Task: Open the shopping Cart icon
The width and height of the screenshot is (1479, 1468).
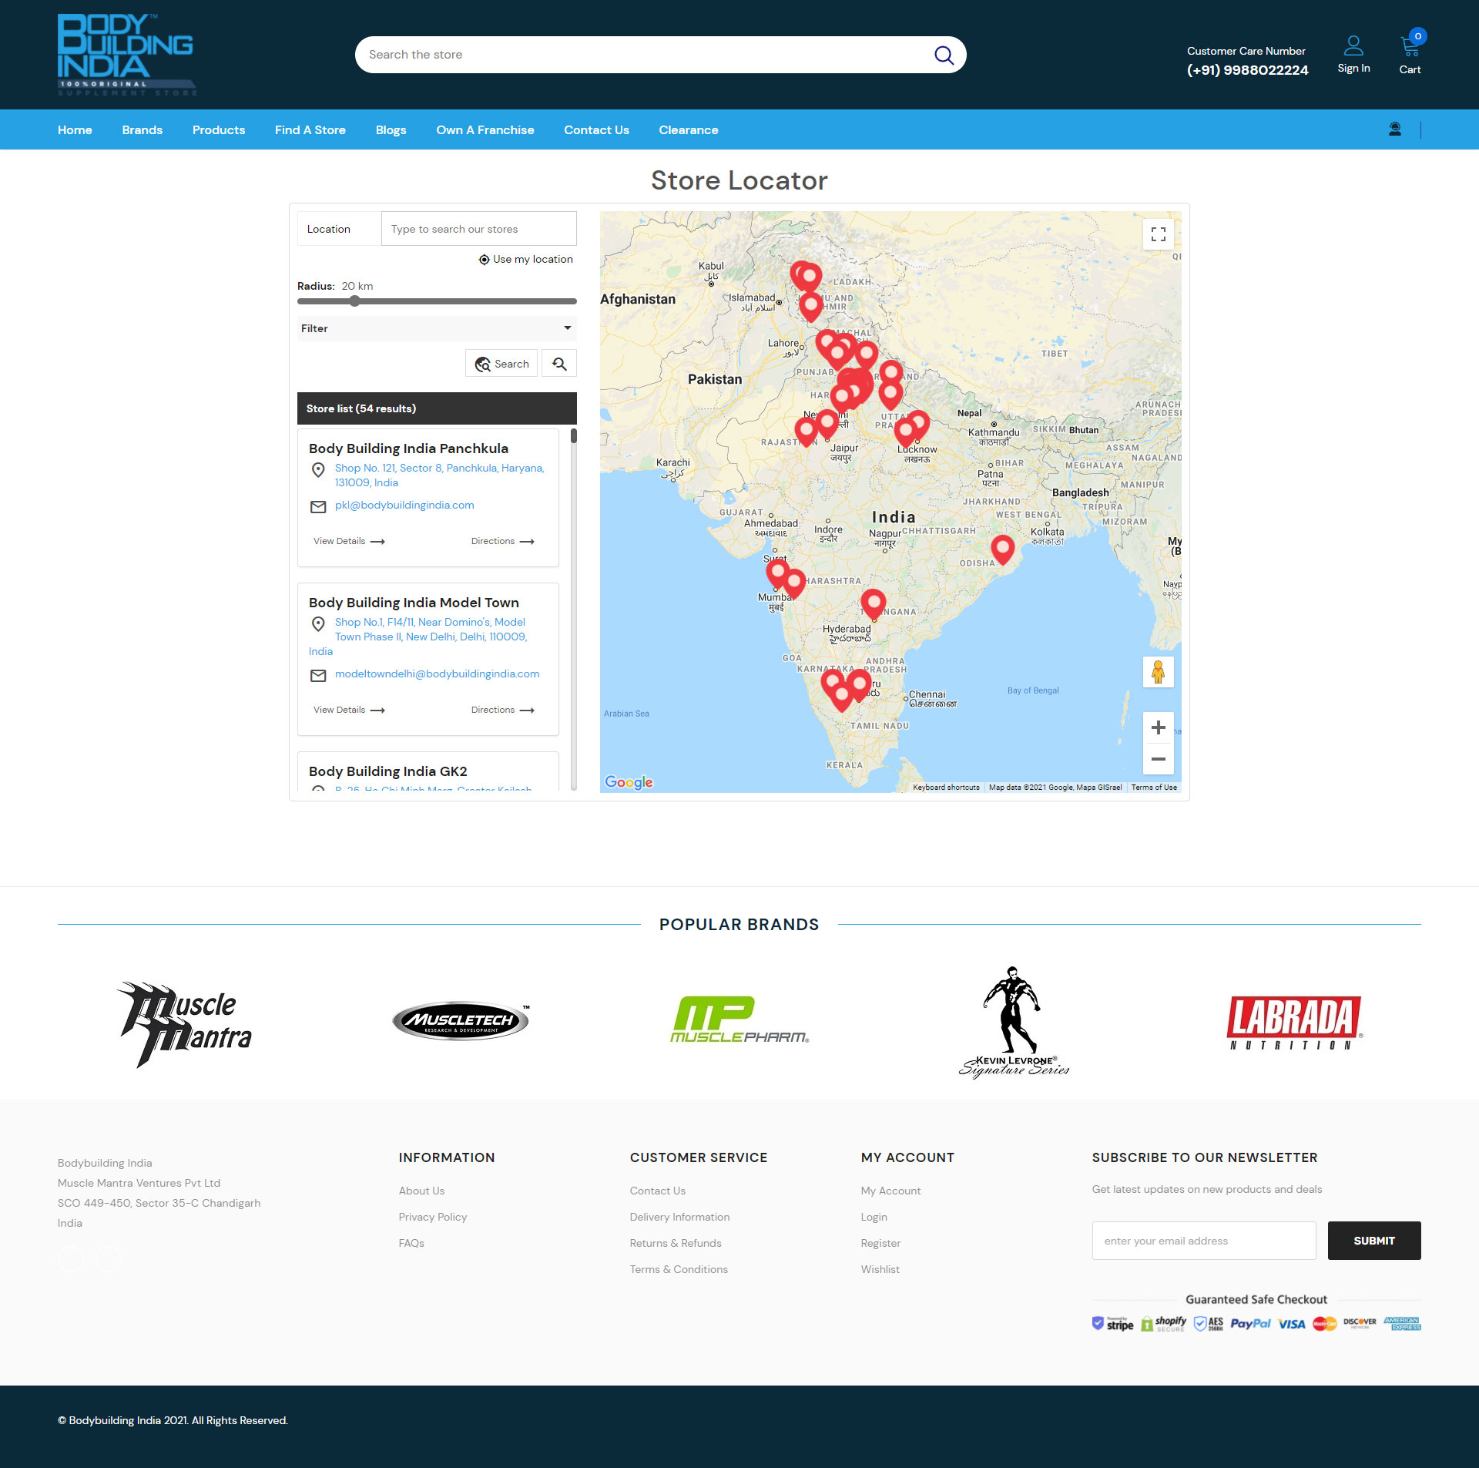Action: (x=1410, y=46)
